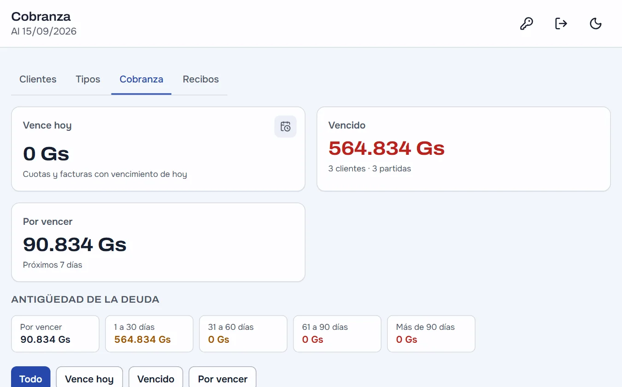Image resolution: width=622 pixels, height=387 pixels.
Task: Click the ANTIGÜEDAD DE LA DEUDA heading
Action: point(85,299)
